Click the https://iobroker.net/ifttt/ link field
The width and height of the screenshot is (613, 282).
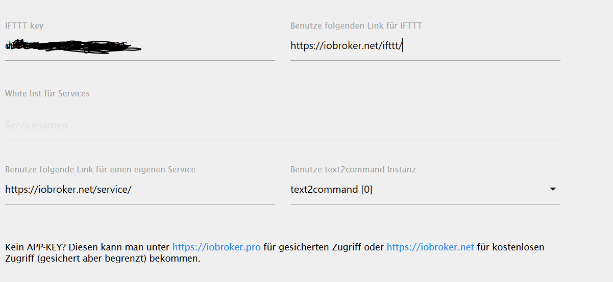pyautogui.click(x=425, y=46)
